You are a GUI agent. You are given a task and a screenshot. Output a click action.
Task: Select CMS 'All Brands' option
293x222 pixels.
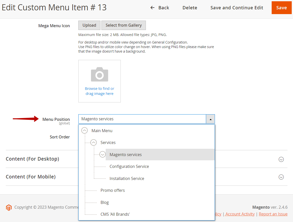[115, 214]
